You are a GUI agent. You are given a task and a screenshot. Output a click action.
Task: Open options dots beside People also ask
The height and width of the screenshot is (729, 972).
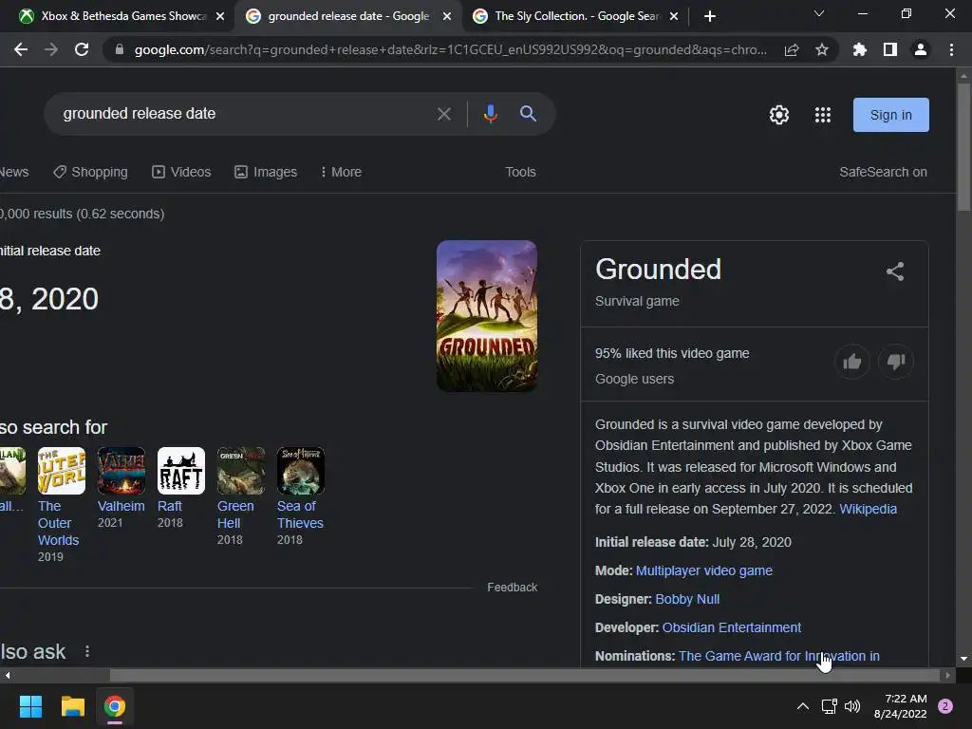click(x=87, y=651)
